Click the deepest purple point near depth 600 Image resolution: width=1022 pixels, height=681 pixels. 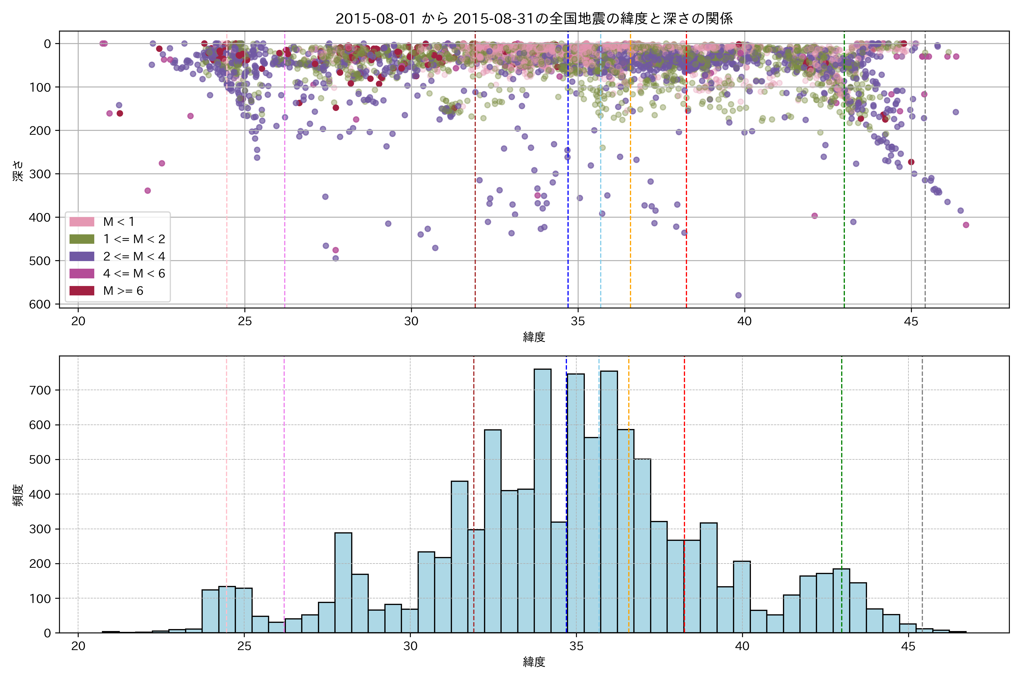tap(738, 295)
